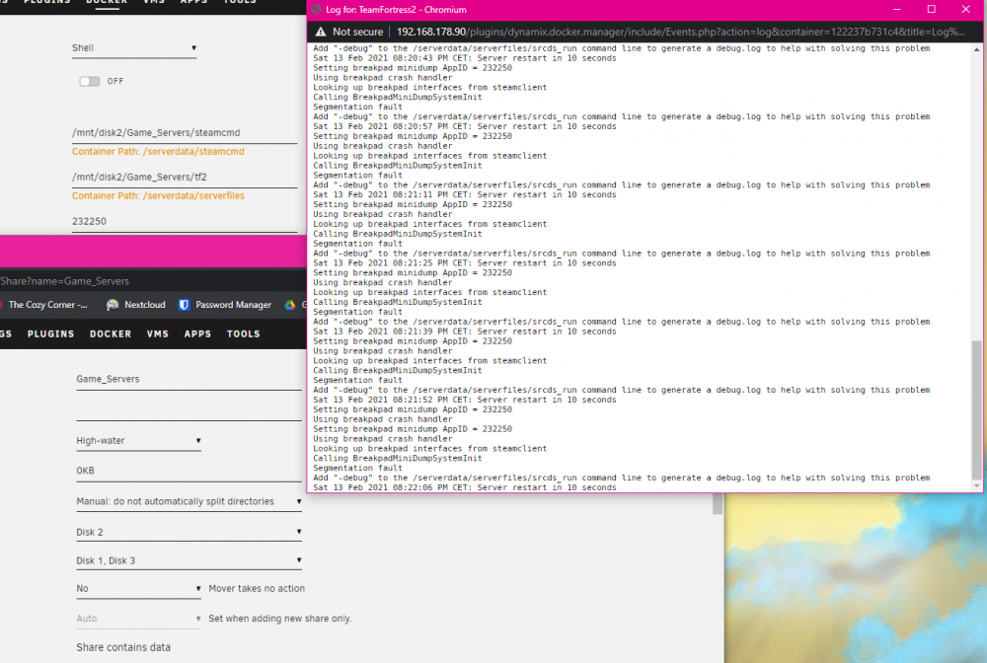The image size is (987, 663).
Task: Click the Not secure warning icon in Log window
Action: [x=321, y=32]
